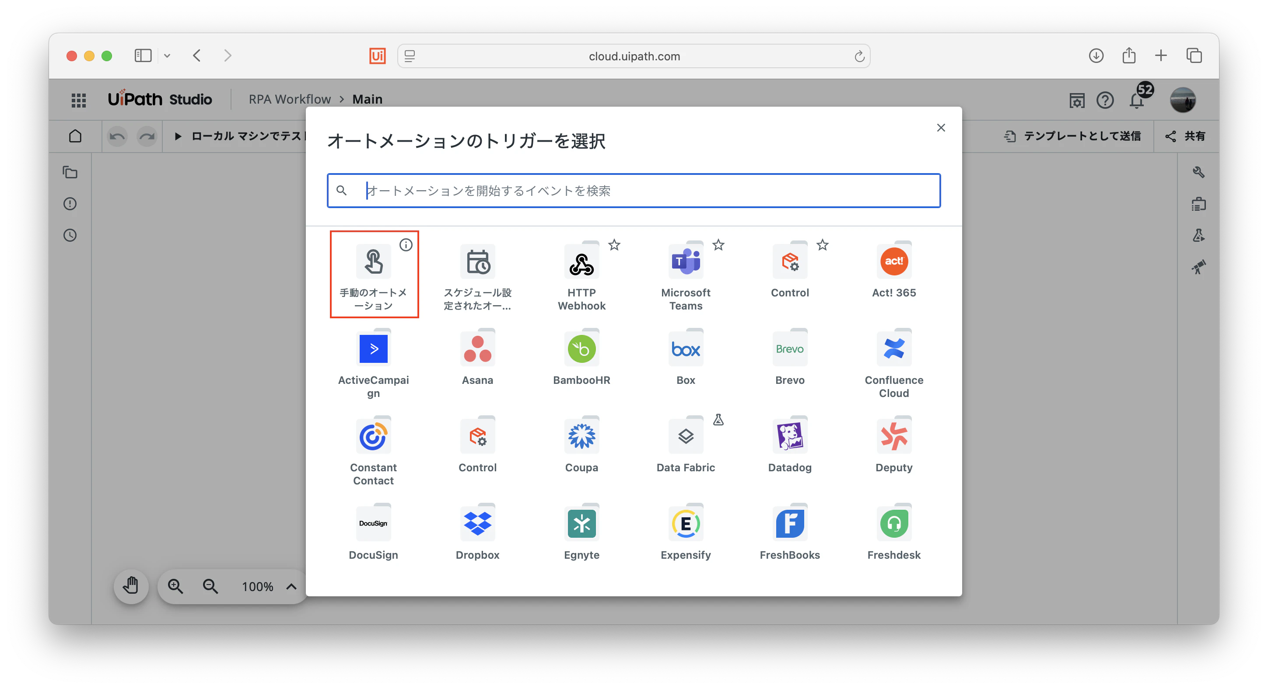
Task: Click the share button (共有)
Action: pos(1185,136)
